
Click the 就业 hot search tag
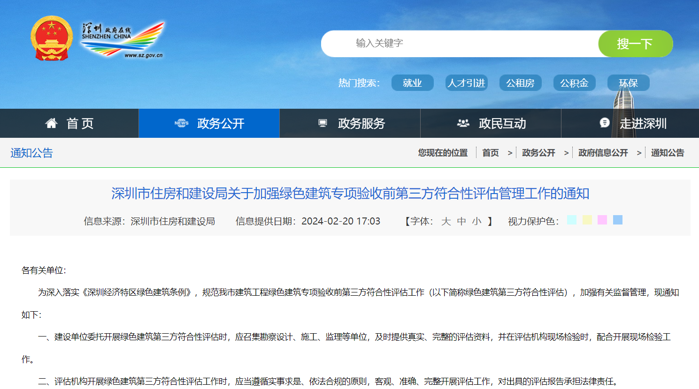pos(412,83)
